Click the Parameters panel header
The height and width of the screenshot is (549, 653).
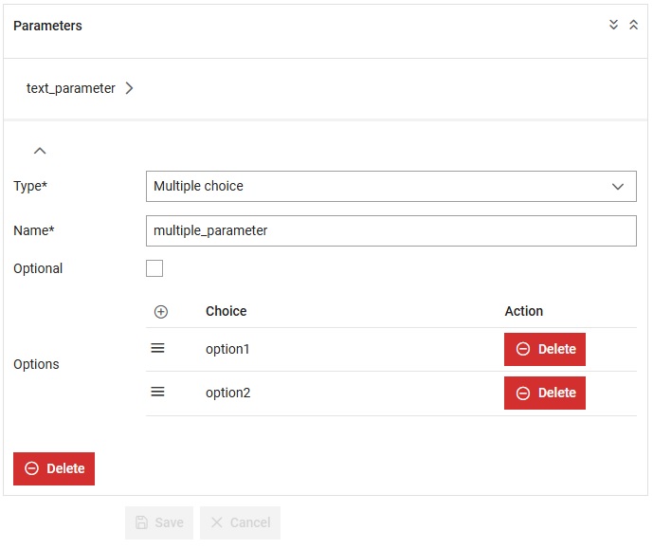[48, 26]
